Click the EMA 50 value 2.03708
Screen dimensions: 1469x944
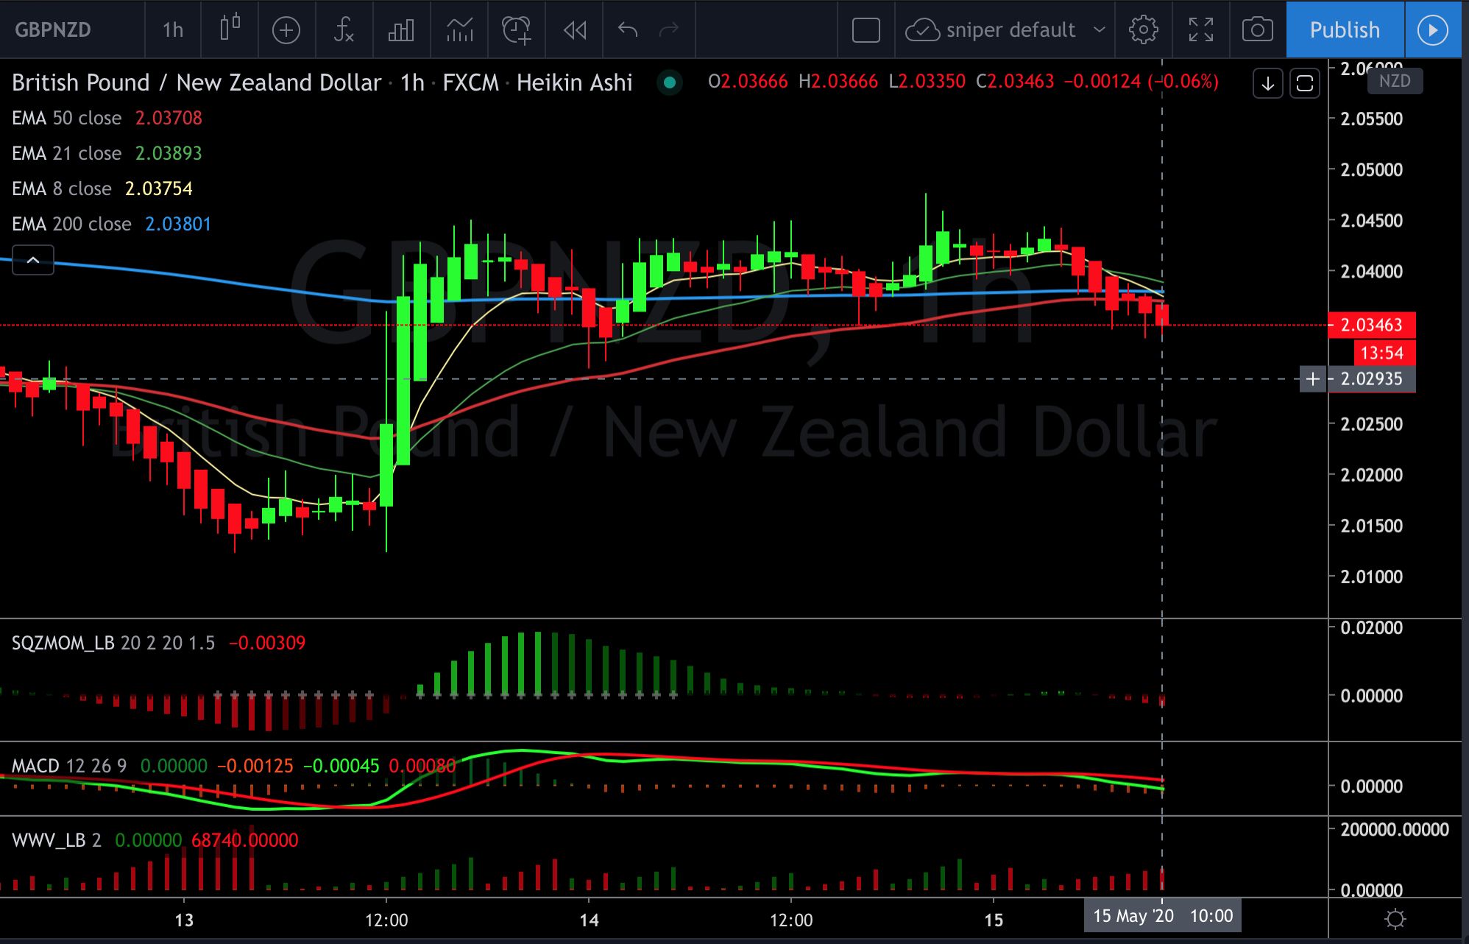click(x=169, y=118)
